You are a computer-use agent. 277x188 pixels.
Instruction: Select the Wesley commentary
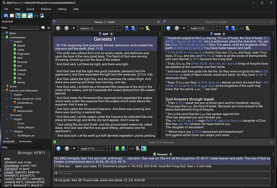tap(21, 82)
